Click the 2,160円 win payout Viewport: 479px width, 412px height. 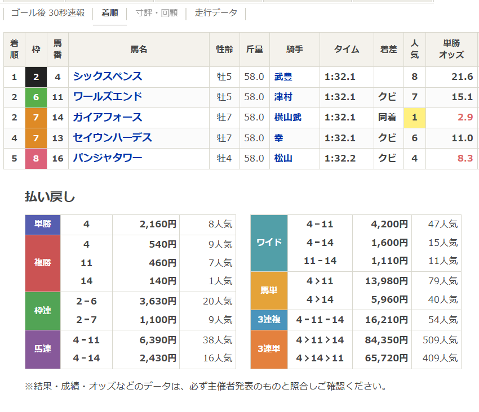[x=158, y=225]
